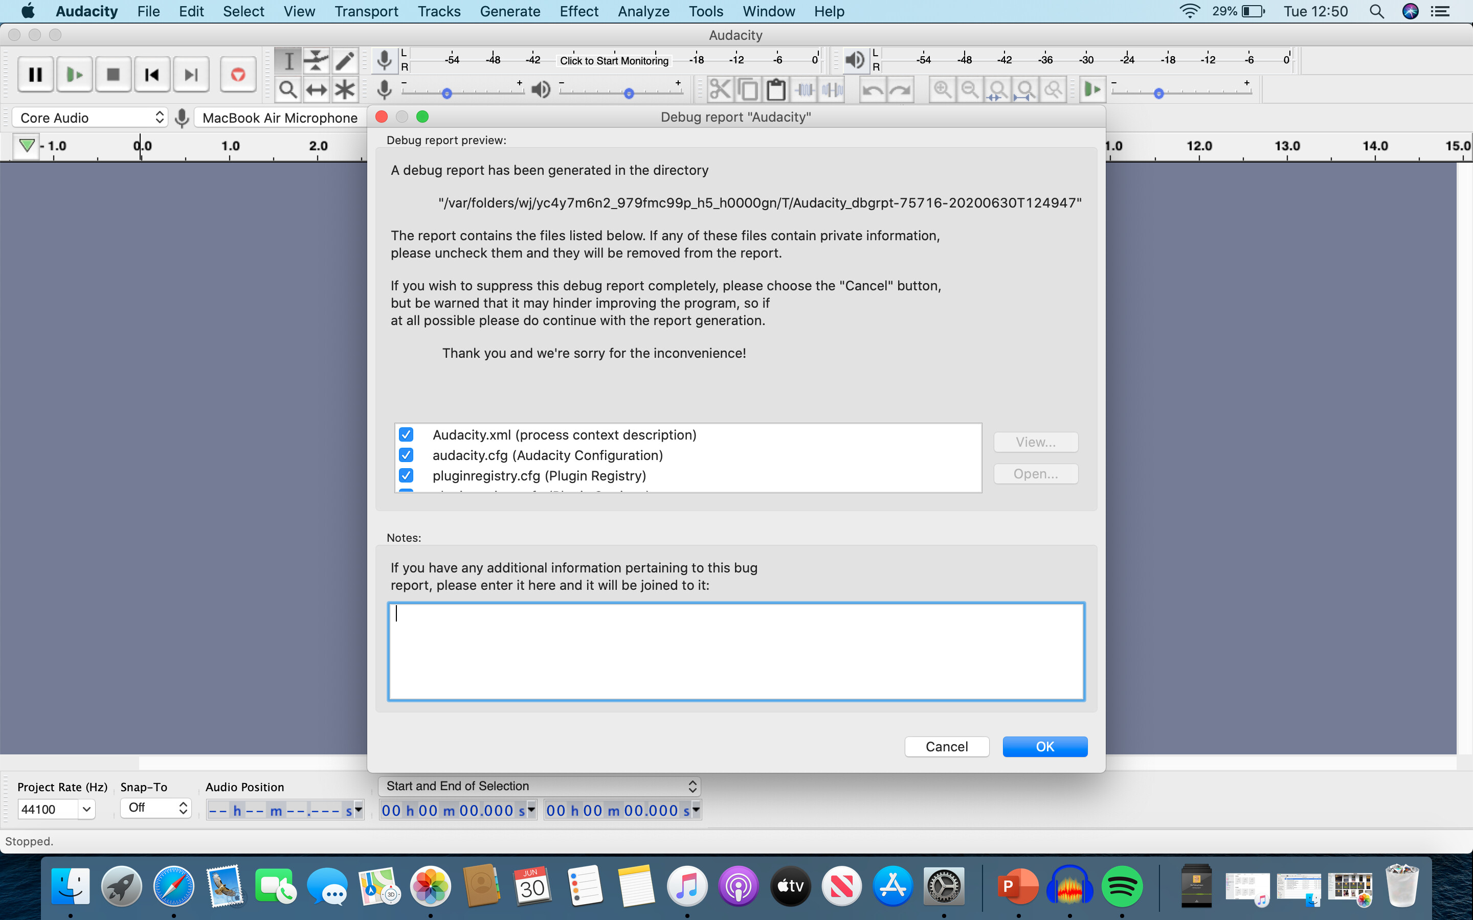Select the Multi-Tool asterisk icon

(345, 89)
